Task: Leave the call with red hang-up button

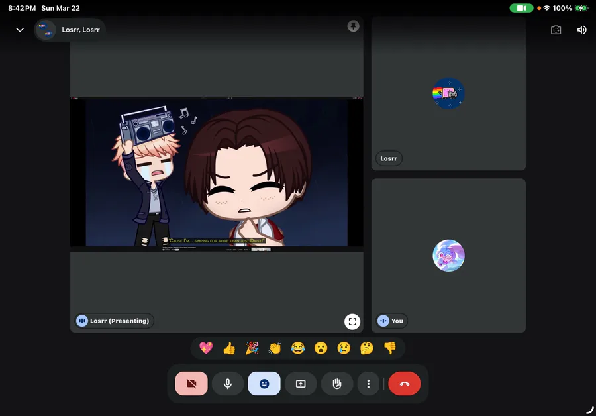Action: [405, 384]
